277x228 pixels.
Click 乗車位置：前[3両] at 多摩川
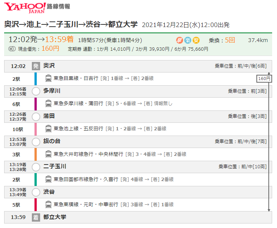tap(247, 91)
